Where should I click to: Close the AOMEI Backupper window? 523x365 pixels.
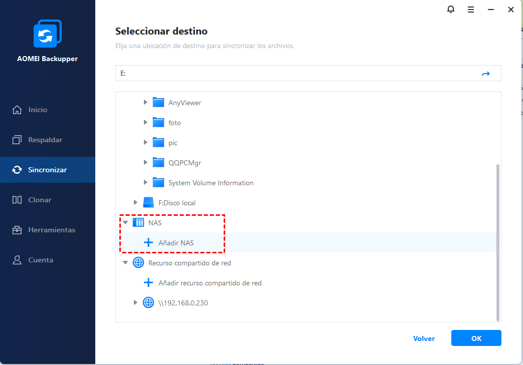pos(510,10)
